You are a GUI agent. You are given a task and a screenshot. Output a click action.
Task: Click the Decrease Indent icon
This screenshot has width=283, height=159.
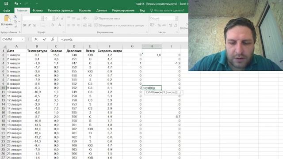[84, 25]
